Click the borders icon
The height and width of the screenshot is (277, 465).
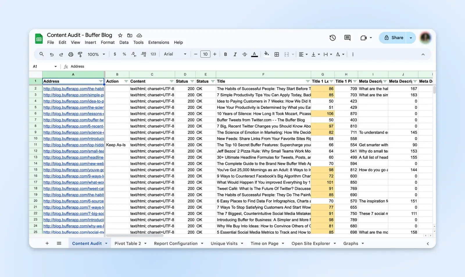277,54
